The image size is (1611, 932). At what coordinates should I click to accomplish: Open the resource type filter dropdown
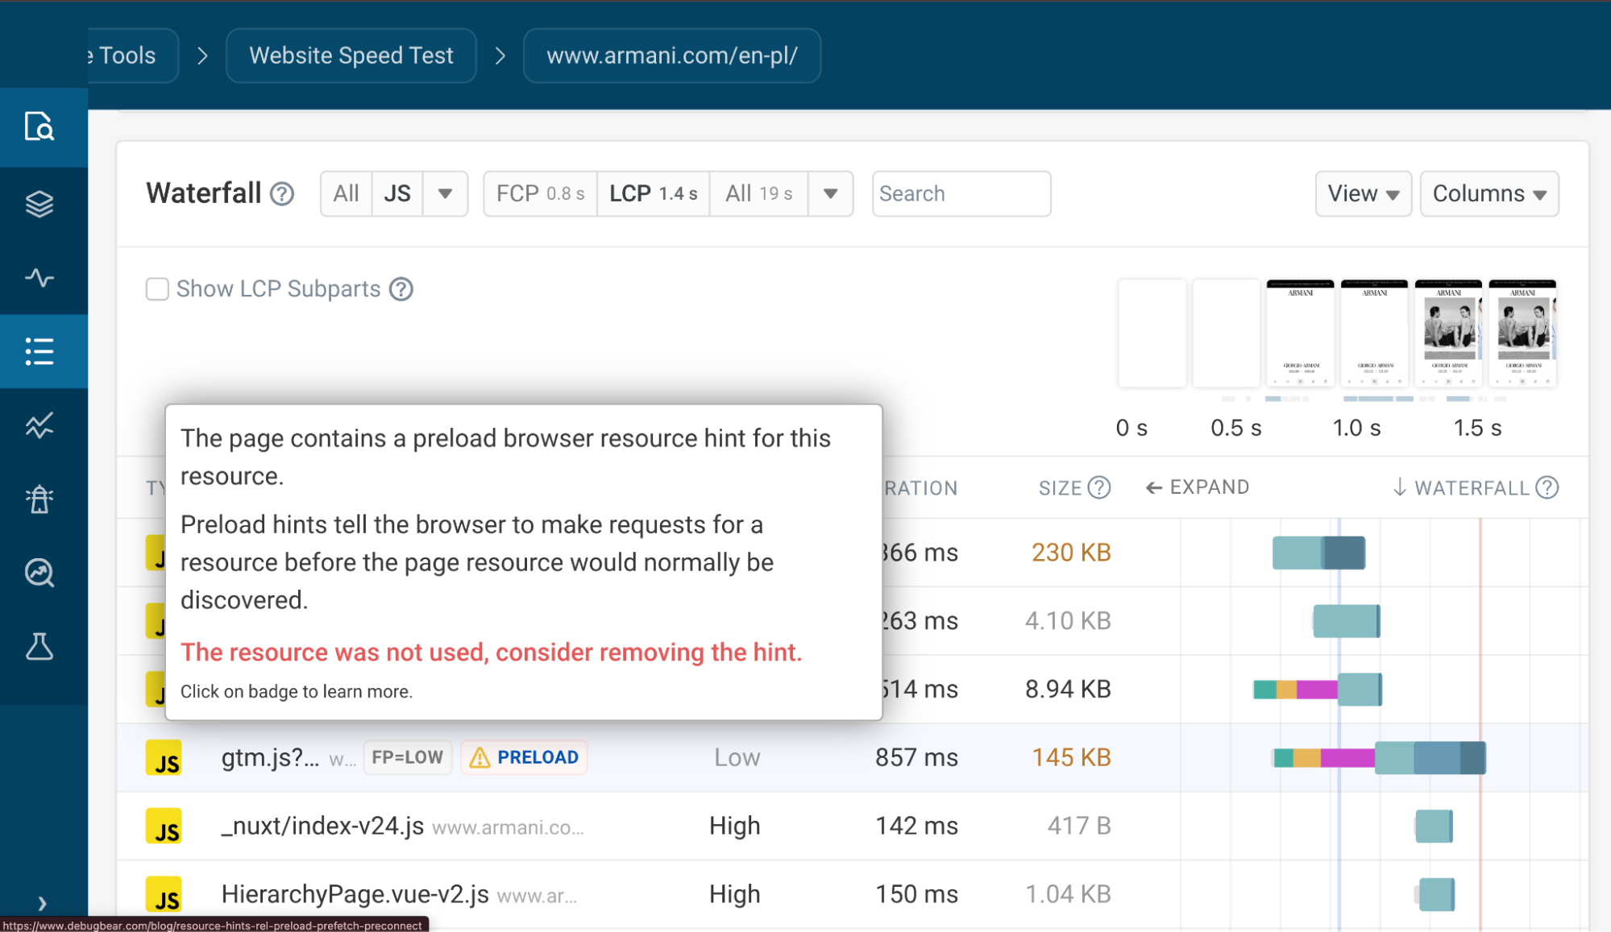445,193
